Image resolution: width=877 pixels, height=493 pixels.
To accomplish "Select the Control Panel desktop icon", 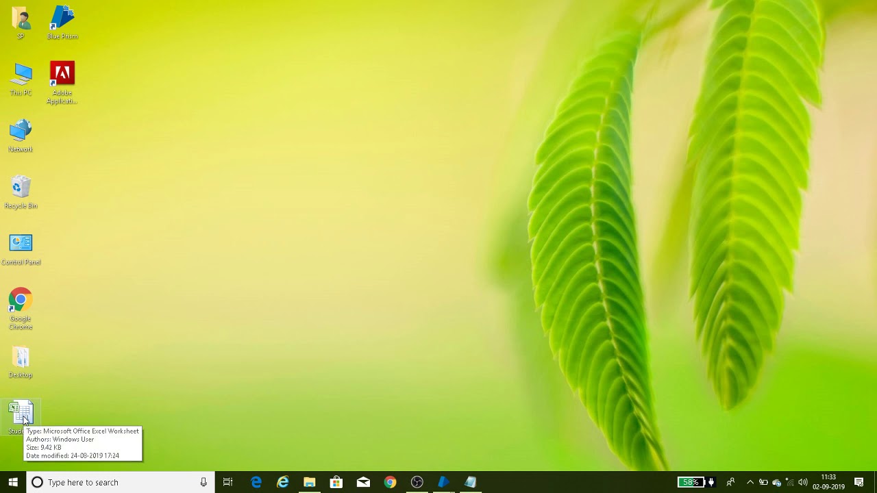I will point(21,249).
